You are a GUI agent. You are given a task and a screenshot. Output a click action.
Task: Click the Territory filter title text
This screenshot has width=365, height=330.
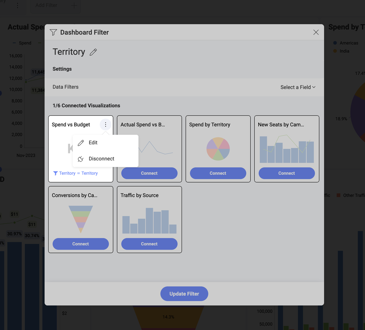pos(69,52)
